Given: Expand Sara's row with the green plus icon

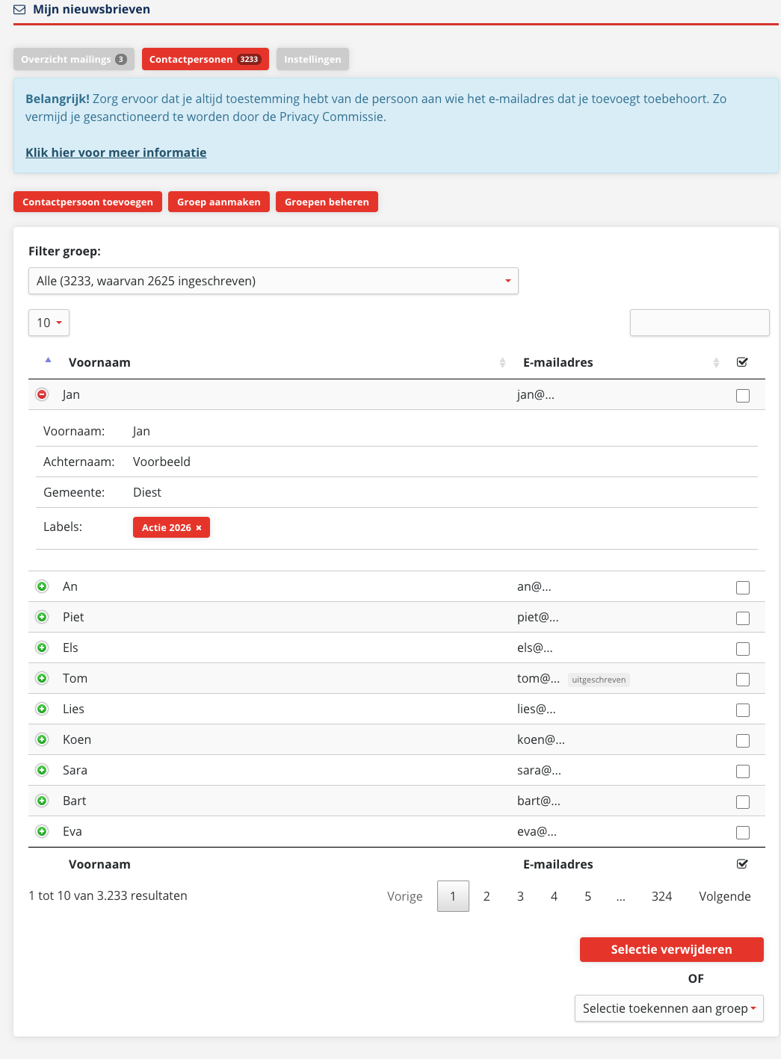Looking at the screenshot, I should tap(42, 770).
